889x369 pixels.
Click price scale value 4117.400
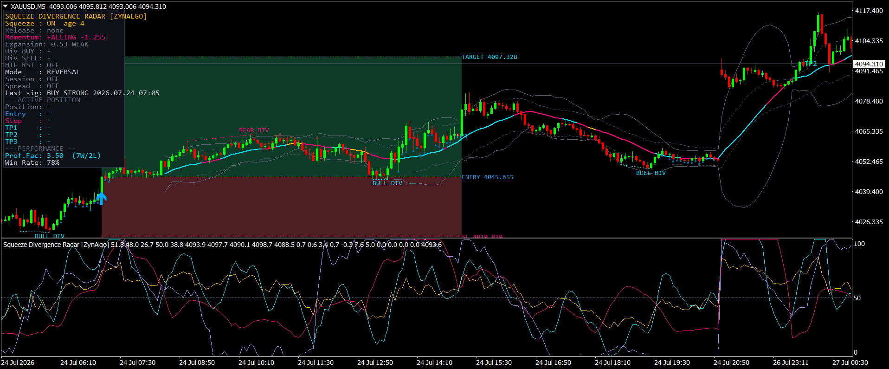869,11
